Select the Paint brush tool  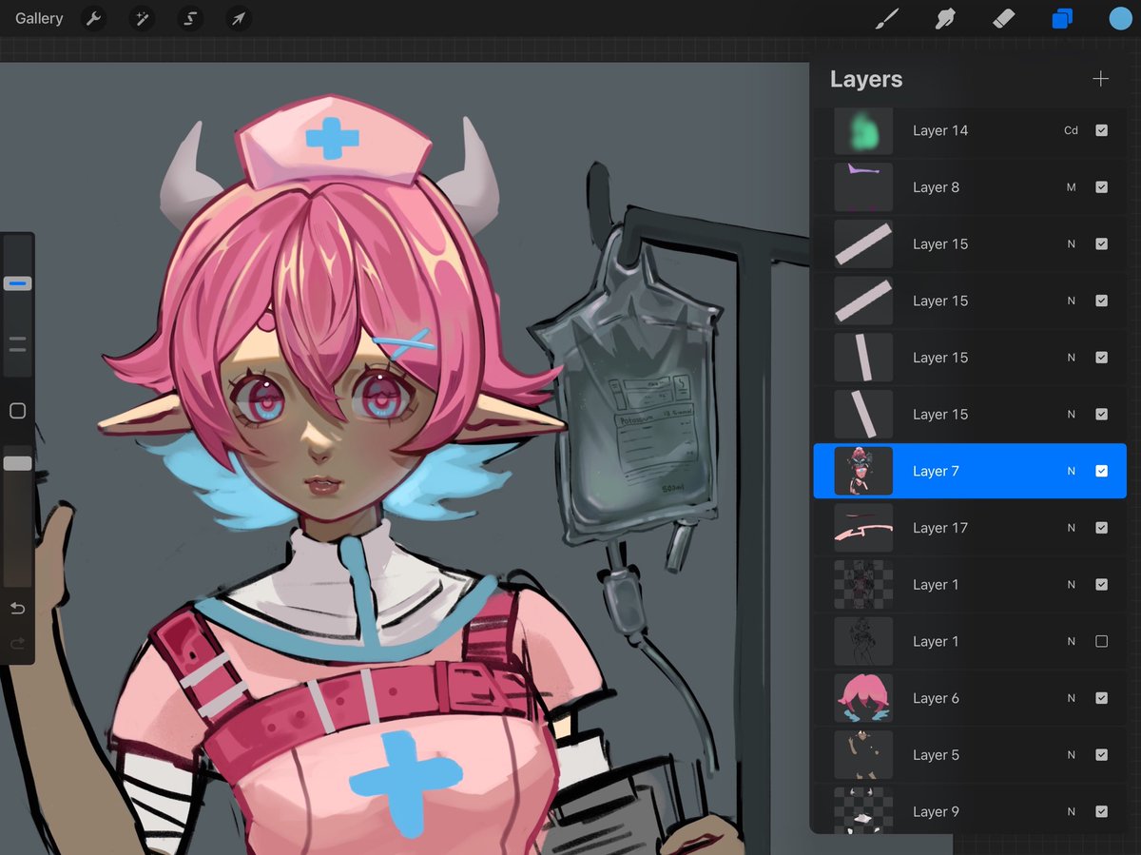click(x=887, y=18)
